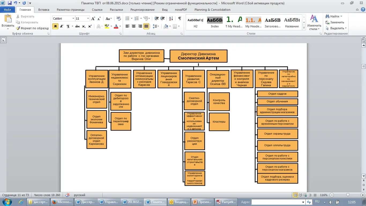Open the Change Styles (Изменить стили) dropdown
The image size is (366, 206).
[314, 23]
